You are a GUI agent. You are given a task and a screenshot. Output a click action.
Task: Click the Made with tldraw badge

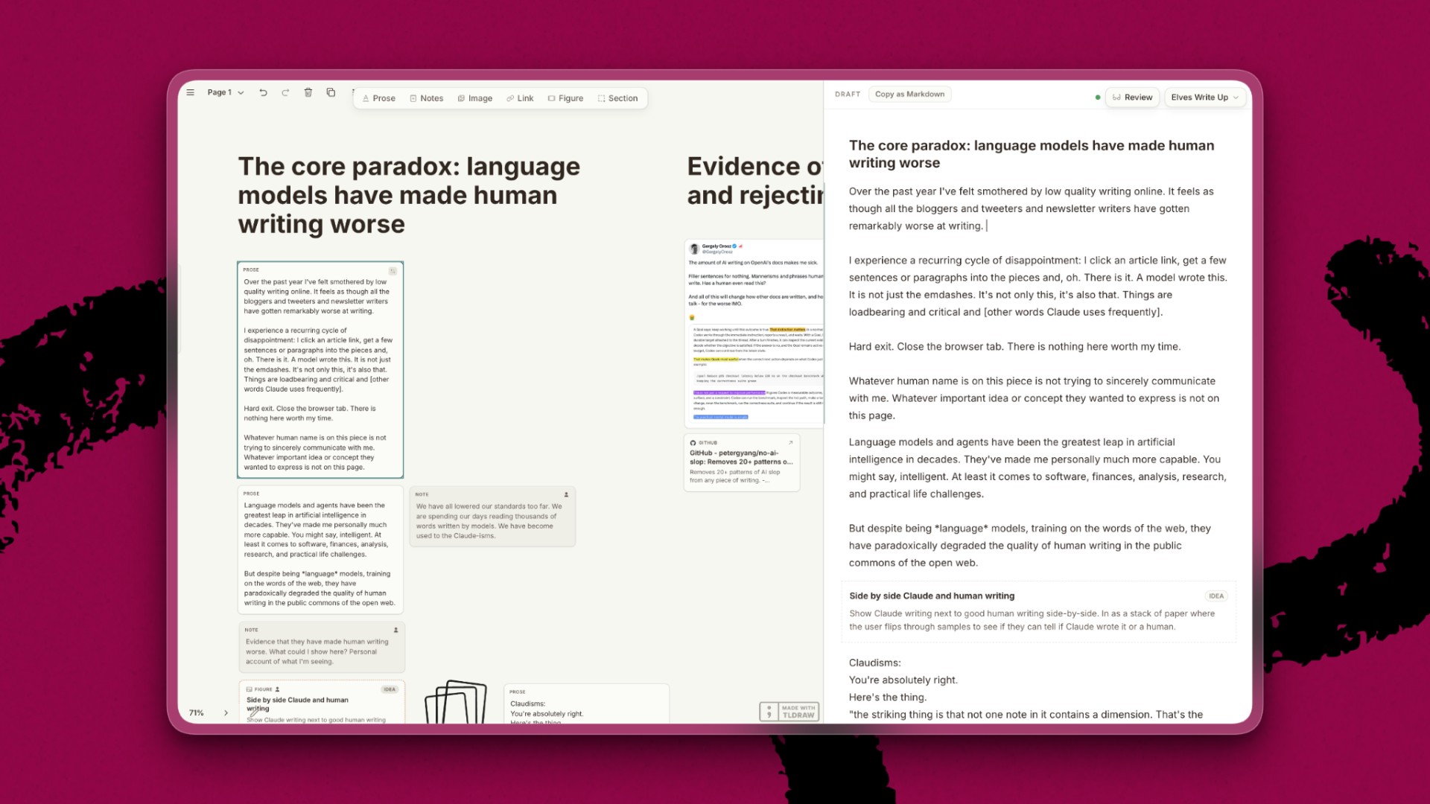point(789,712)
